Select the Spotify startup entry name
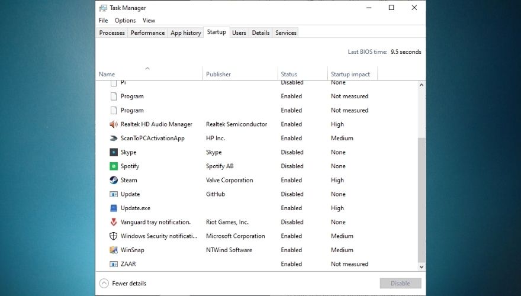The width and height of the screenshot is (521, 296). (130, 166)
